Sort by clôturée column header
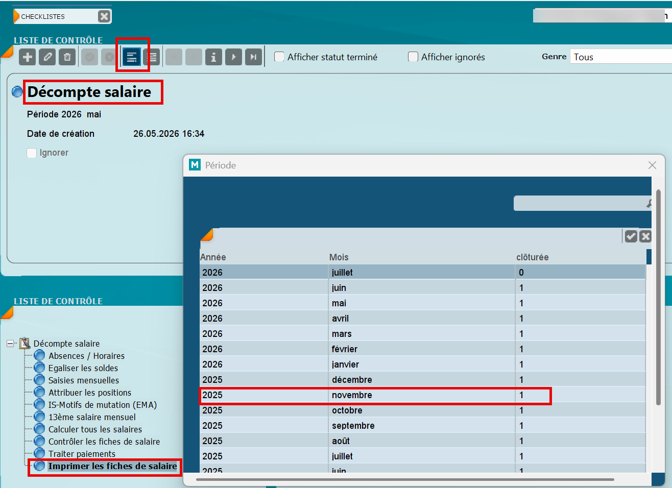 (x=533, y=257)
